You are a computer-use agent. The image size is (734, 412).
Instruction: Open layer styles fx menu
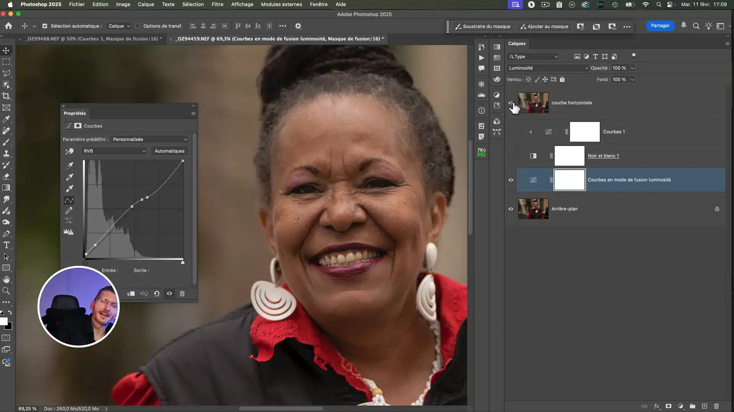[656, 406]
